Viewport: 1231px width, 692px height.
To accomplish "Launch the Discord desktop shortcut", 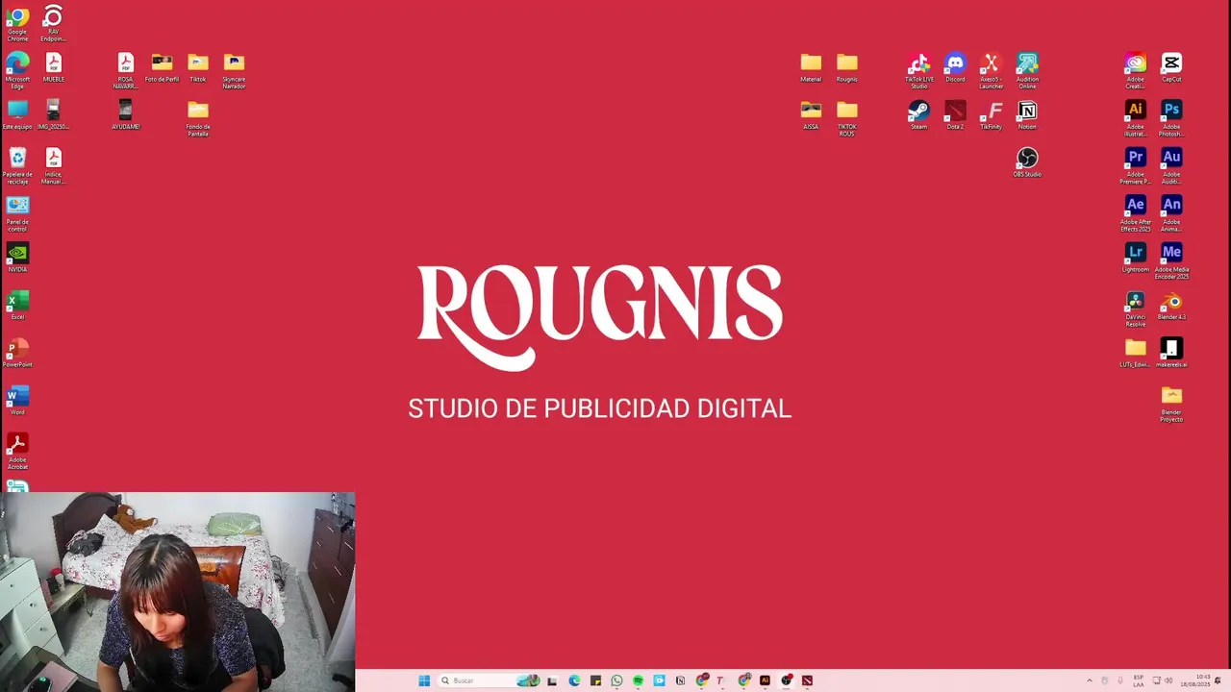I will [x=955, y=67].
